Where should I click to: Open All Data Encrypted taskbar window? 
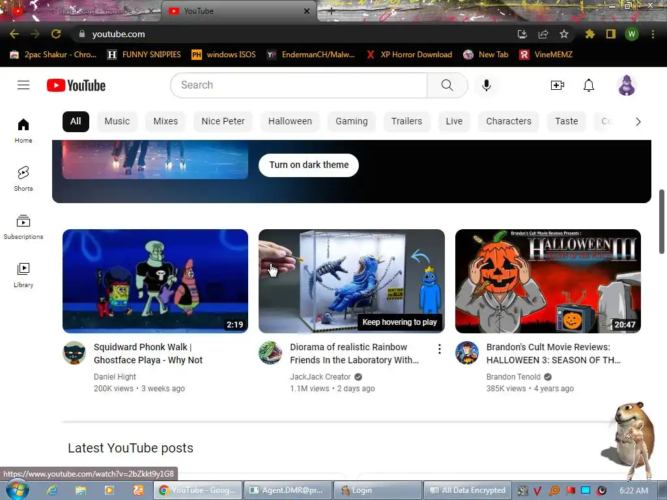(x=467, y=490)
